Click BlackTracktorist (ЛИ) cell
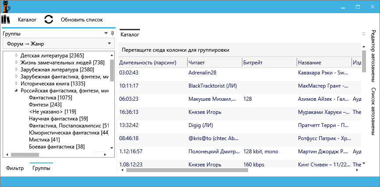The image size is (380, 187). (x=213, y=86)
